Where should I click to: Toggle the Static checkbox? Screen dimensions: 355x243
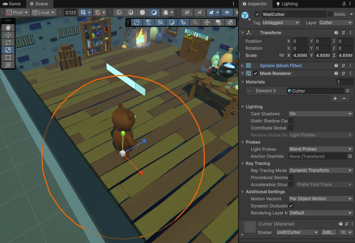click(x=330, y=15)
